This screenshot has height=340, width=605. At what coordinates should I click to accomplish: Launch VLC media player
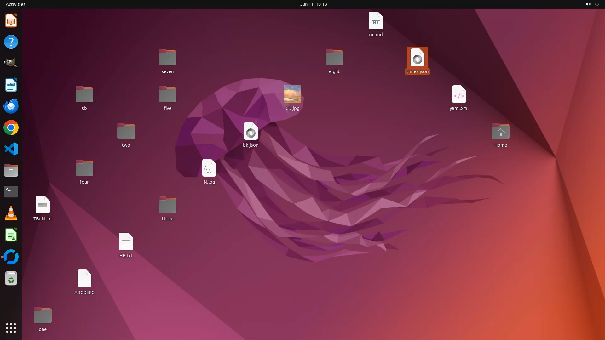point(11,213)
